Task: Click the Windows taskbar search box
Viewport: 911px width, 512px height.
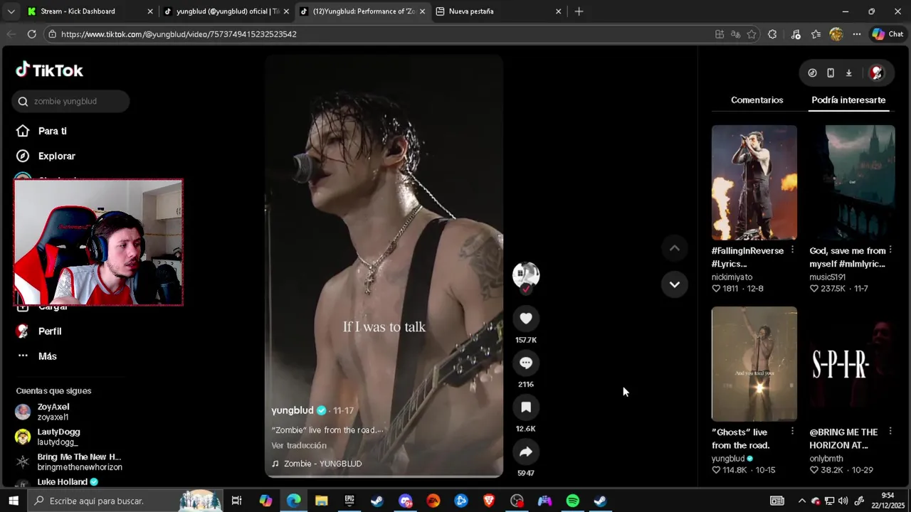Action: click(125, 501)
